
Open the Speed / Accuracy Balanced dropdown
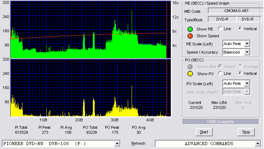tap(247, 52)
